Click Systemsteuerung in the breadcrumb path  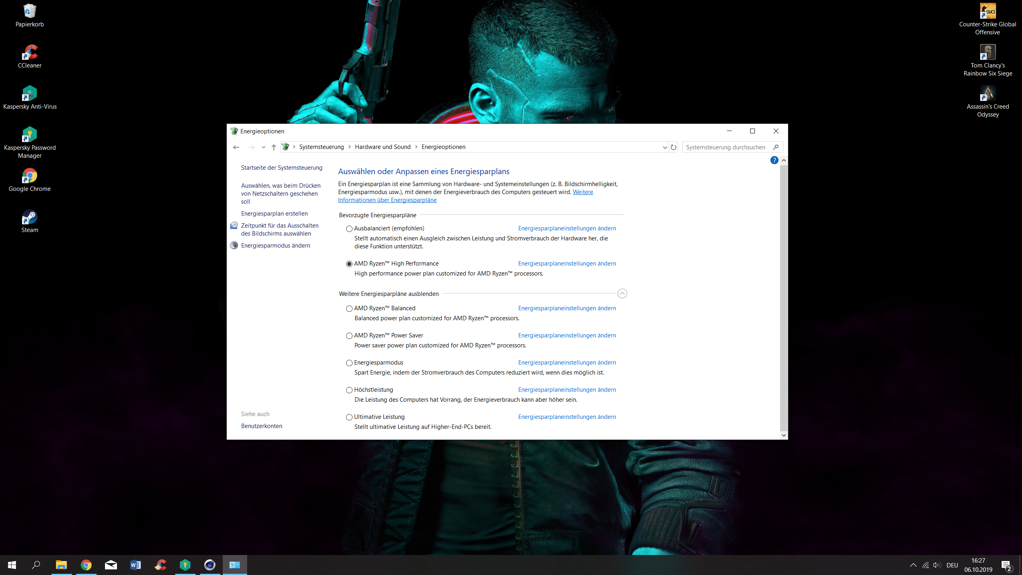pos(321,147)
